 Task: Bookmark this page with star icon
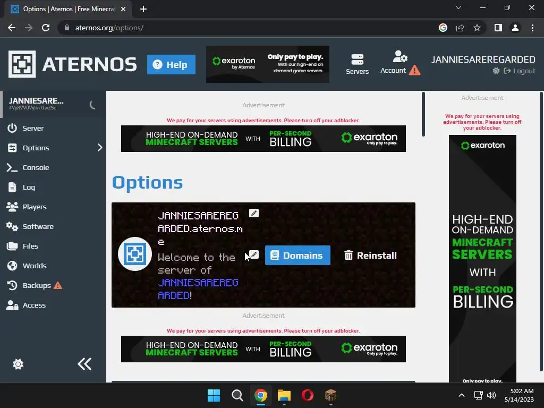[477, 28]
